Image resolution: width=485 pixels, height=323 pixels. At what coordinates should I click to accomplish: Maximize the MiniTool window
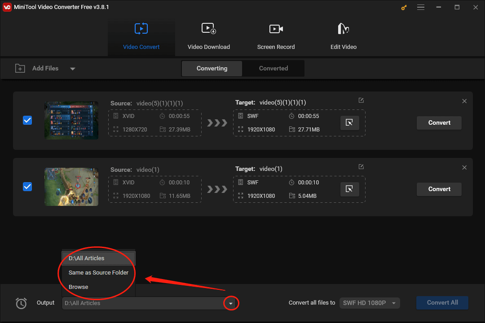(457, 7)
